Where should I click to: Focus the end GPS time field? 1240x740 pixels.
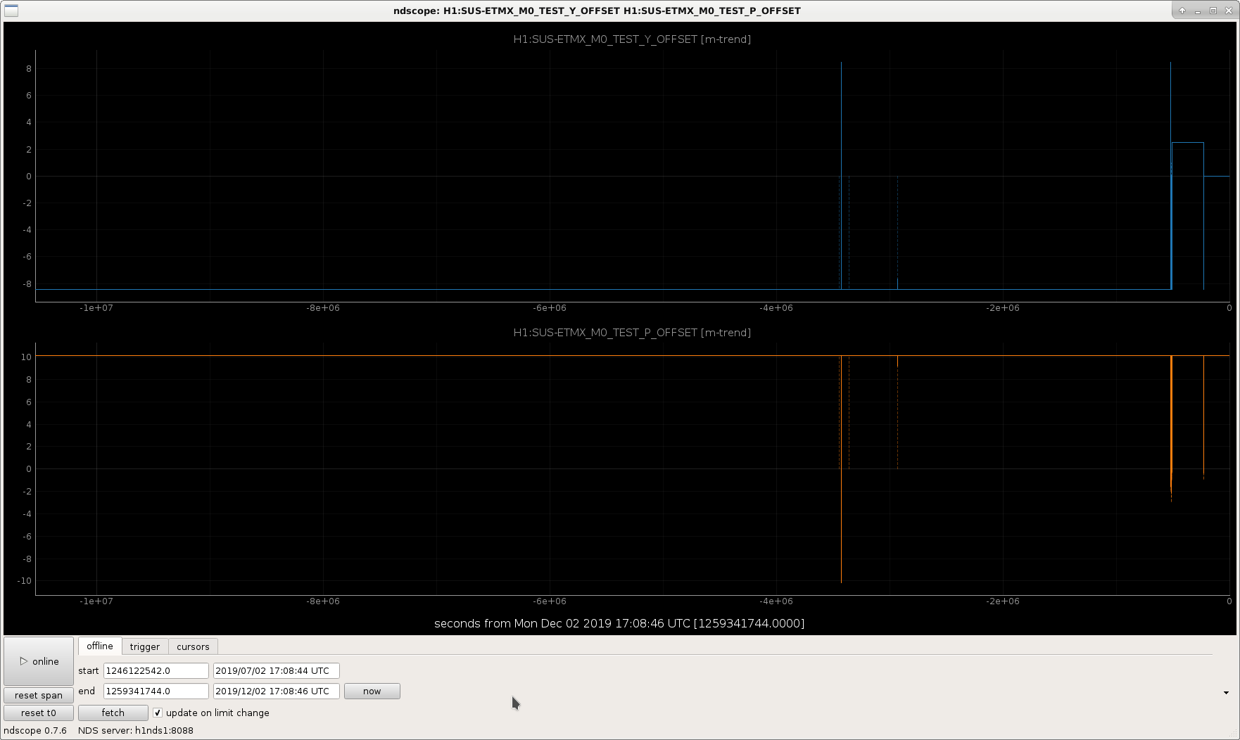156,691
